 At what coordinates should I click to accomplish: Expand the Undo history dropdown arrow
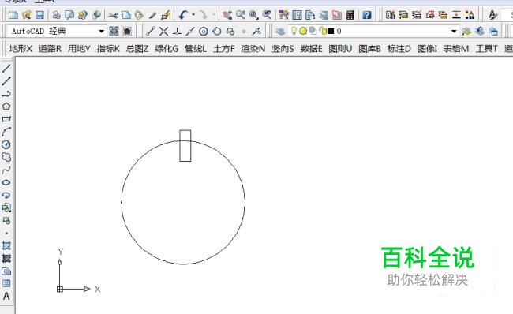coord(193,15)
